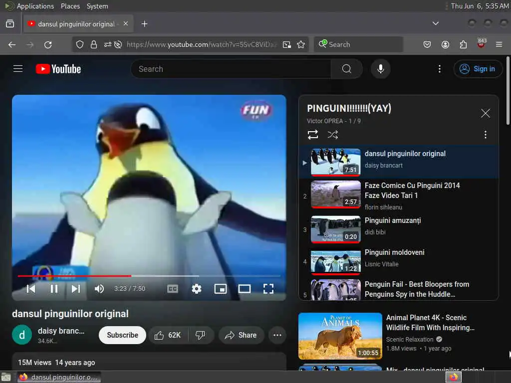Subscribe to daisy brancart channel
The width and height of the screenshot is (511, 383).
[x=122, y=335]
